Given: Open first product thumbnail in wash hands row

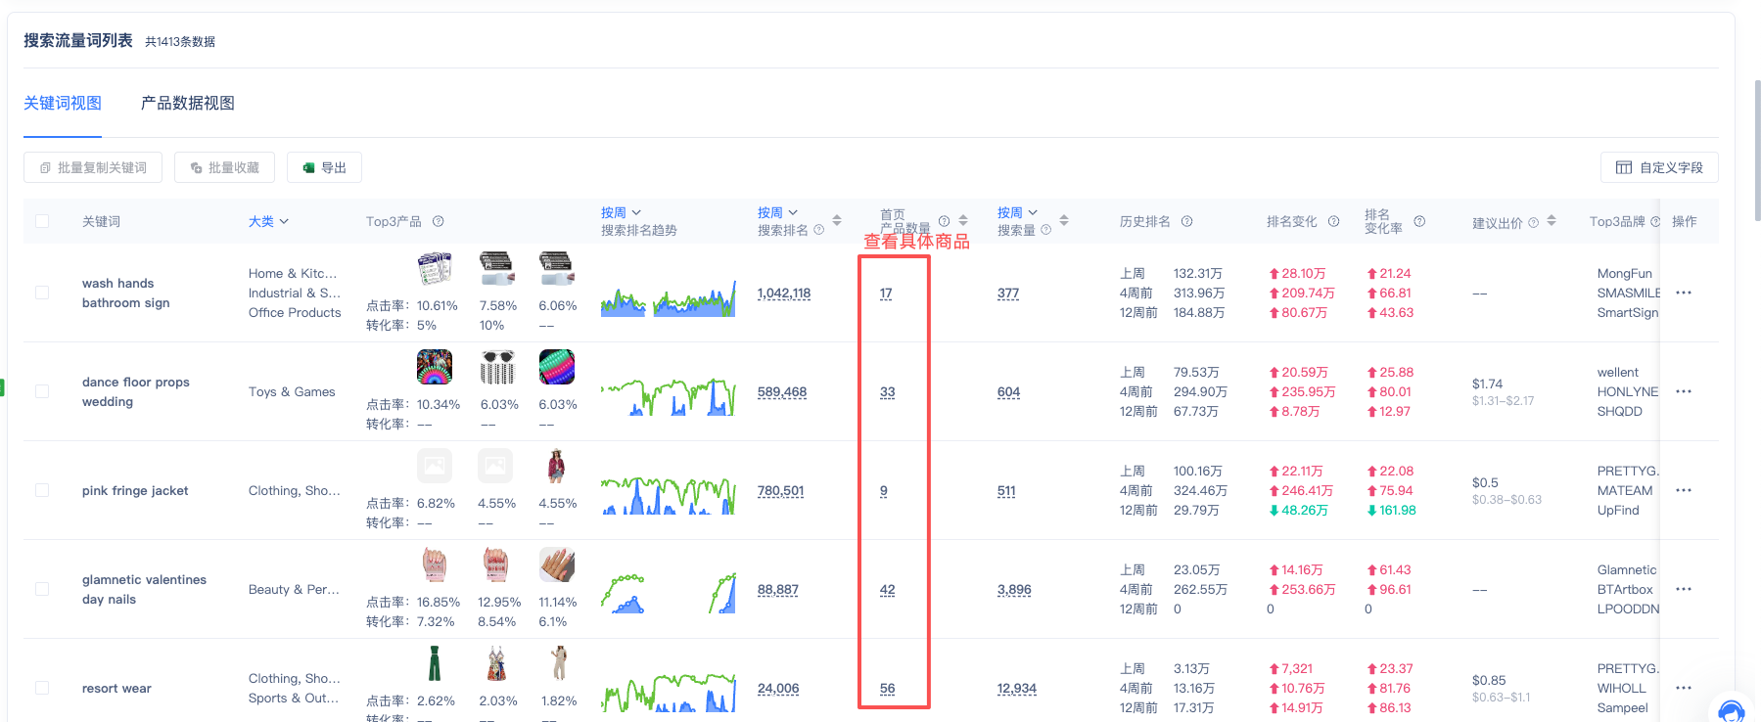Looking at the screenshot, I should [435, 268].
